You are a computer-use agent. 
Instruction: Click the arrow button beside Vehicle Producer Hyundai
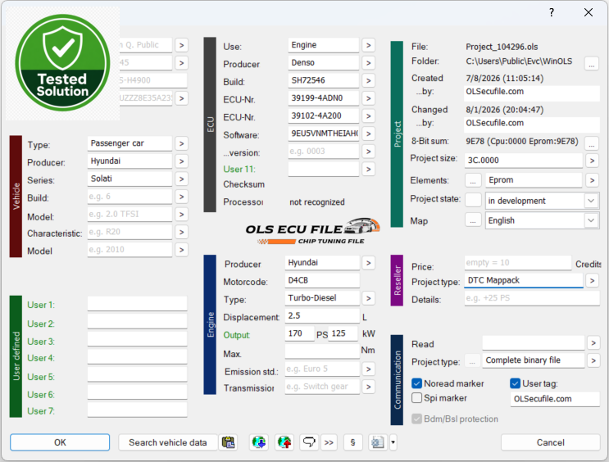click(x=181, y=161)
